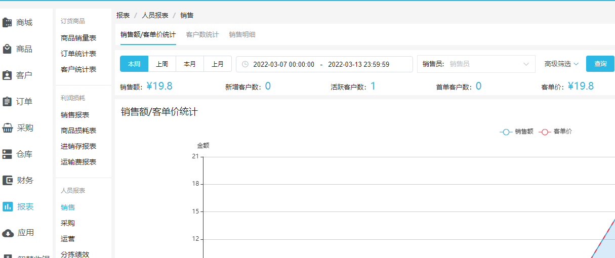Open the 应用 cloud download icon

point(7,233)
